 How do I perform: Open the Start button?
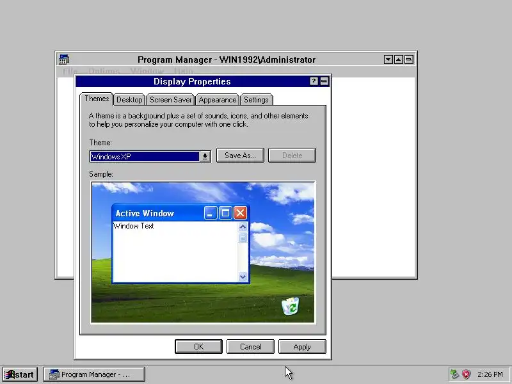pos(19,374)
